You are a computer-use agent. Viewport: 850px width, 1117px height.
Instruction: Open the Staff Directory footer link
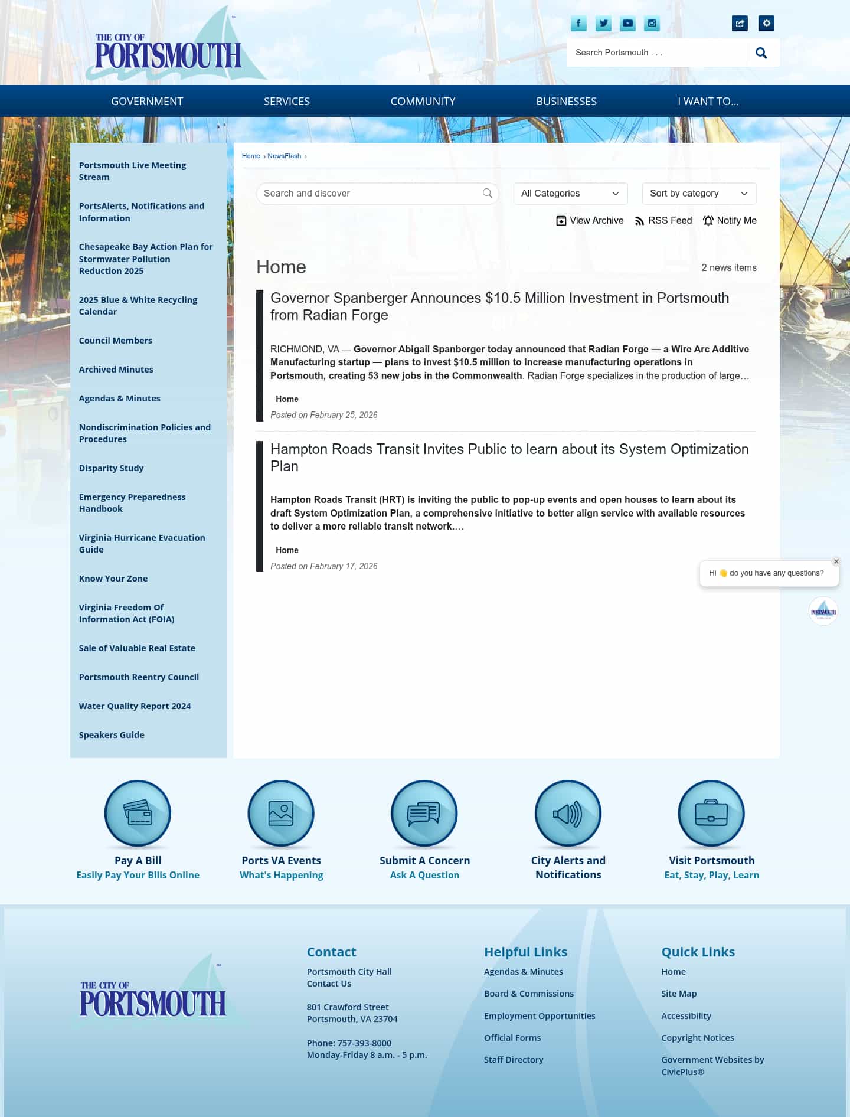coord(514,1060)
